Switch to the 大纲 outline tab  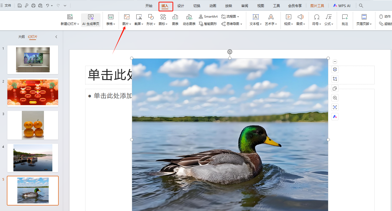(x=21, y=37)
